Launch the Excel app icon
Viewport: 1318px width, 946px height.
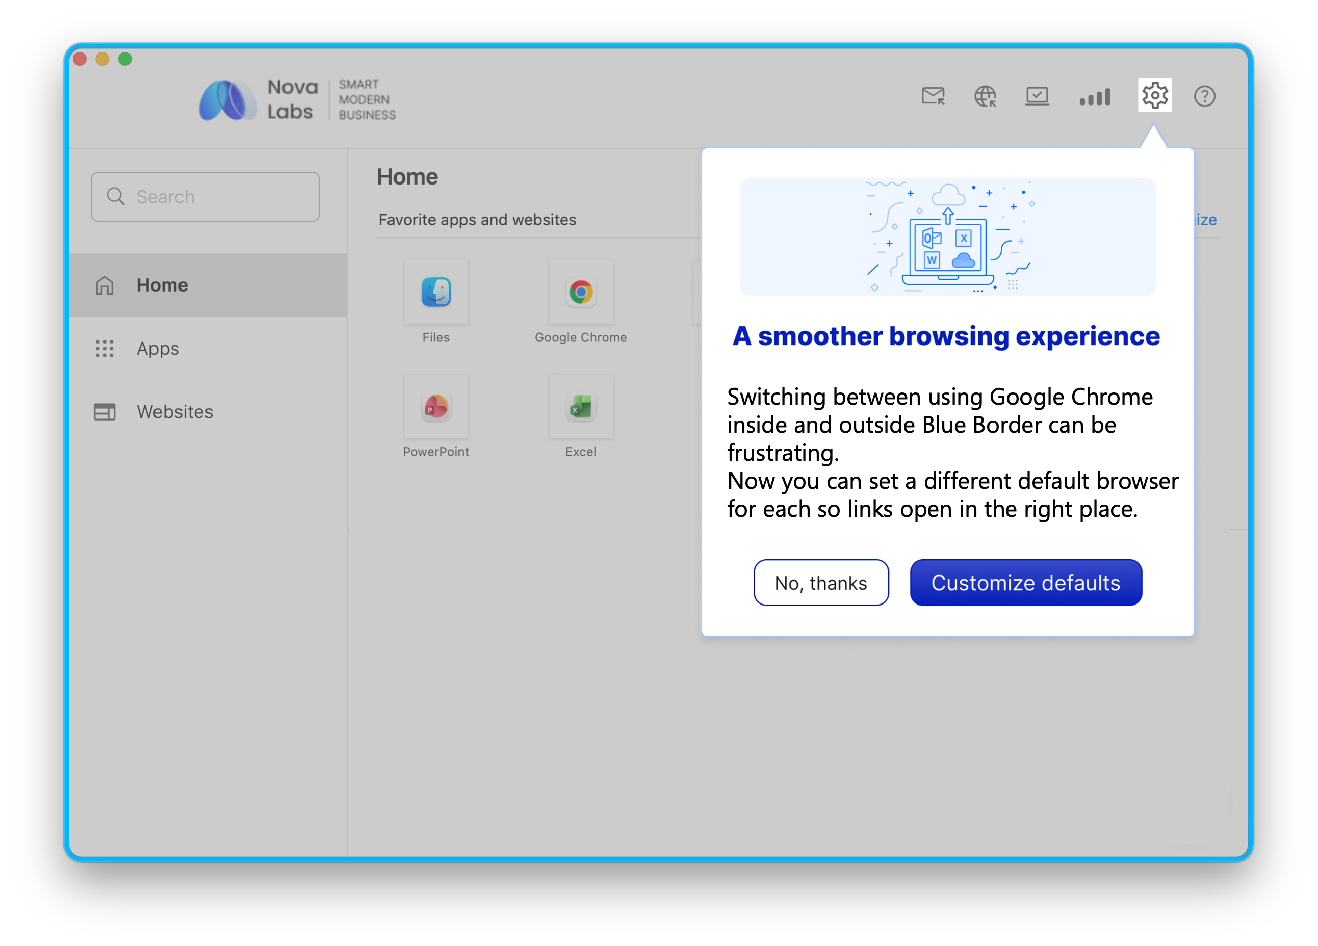581,406
